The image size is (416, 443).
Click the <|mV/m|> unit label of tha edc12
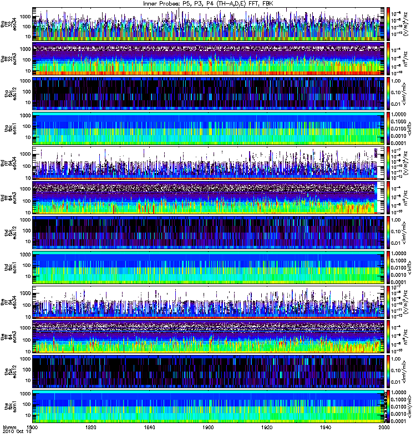tap(404, 94)
